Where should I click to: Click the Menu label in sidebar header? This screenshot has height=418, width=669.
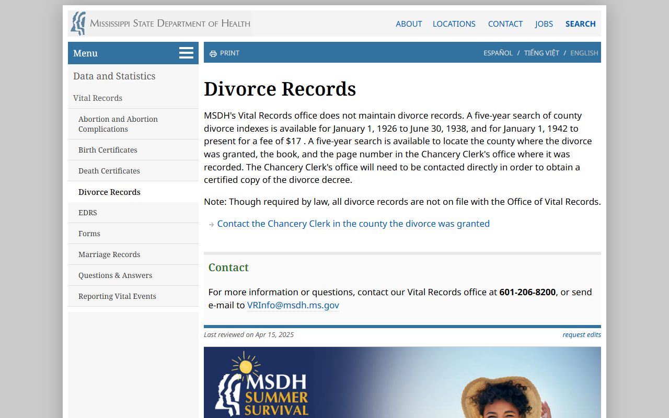(x=85, y=53)
